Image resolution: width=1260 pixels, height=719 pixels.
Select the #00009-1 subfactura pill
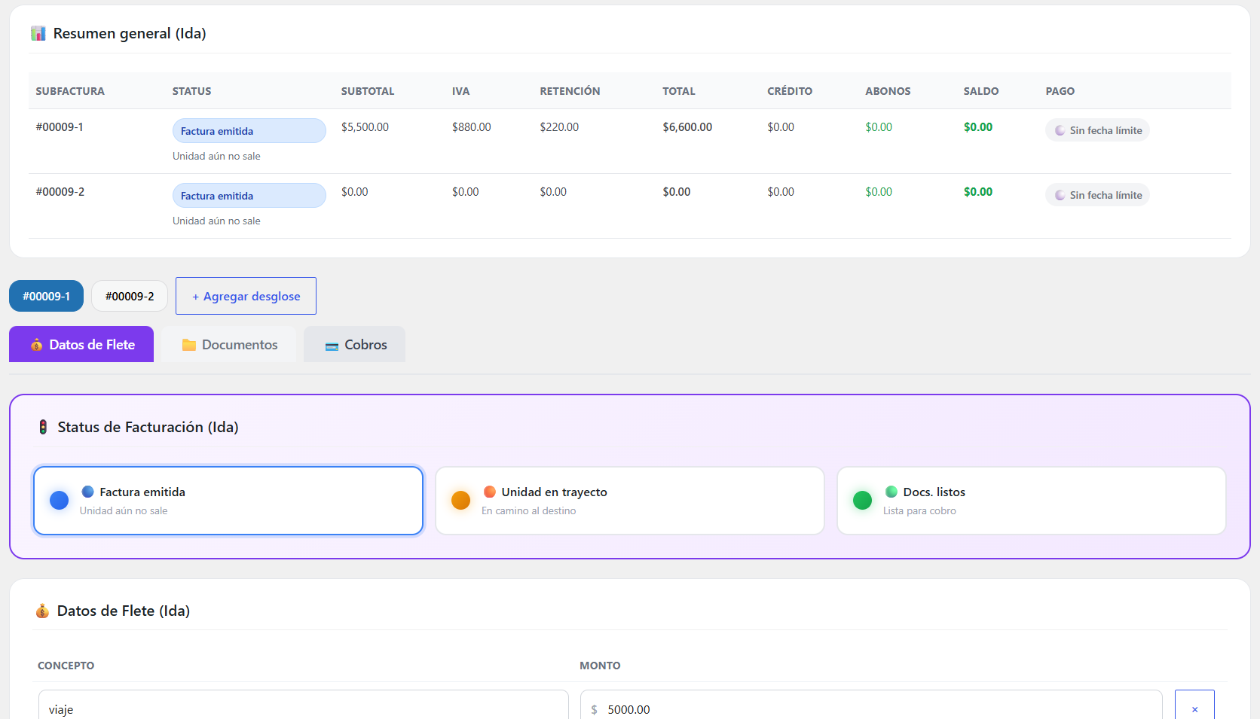pos(46,296)
